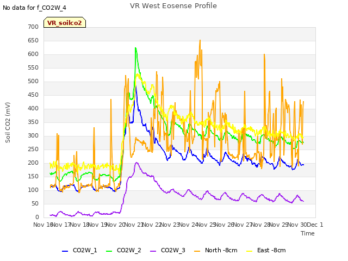This screenshot has width=348, height=261.
Task: Click the 500 y-axis tick label
Action: [33, 81]
